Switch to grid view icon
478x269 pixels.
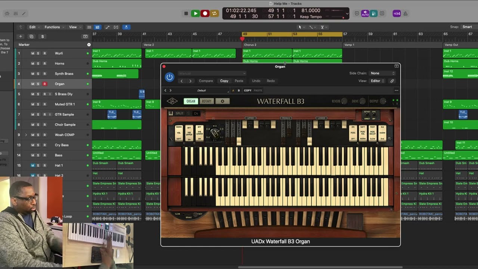89,27
